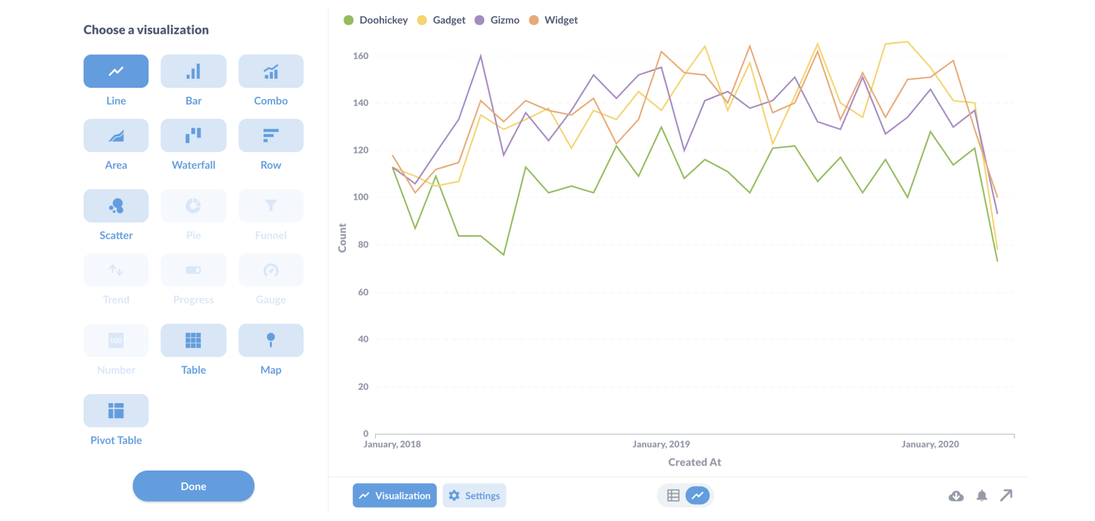Click the Gizmo legend label
Viewport: 1095px width, 521px height.
tap(505, 20)
